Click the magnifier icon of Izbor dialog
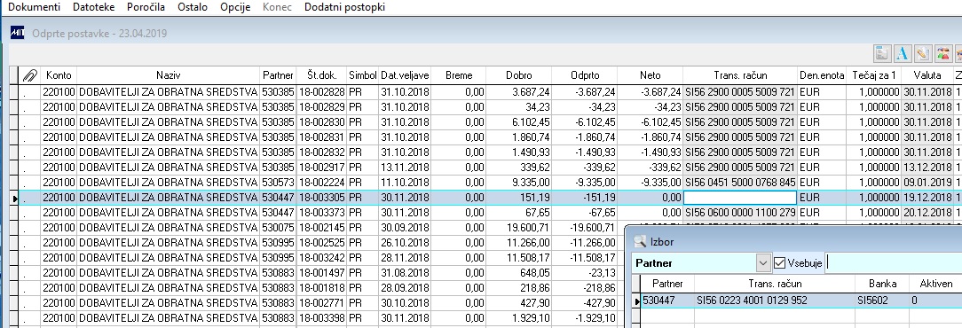Screen dimensions: 962x328 point(641,241)
